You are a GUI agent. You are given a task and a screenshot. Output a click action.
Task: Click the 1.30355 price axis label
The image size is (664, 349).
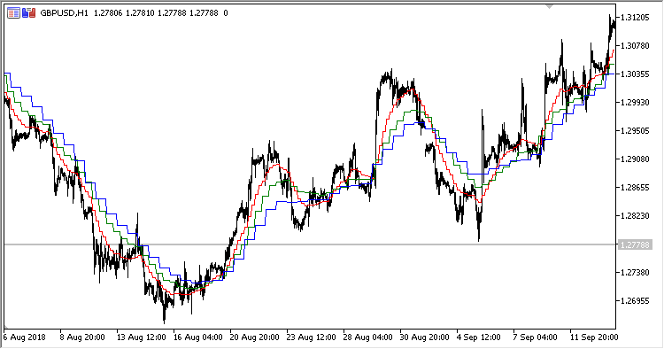[x=635, y=74]
